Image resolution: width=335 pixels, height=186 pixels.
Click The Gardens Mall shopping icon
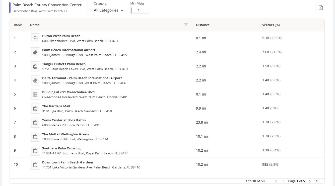(35, 109)
